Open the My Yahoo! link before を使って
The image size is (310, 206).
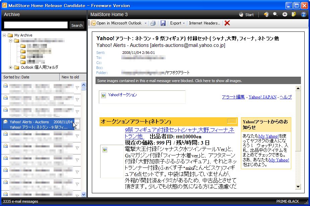268,136
